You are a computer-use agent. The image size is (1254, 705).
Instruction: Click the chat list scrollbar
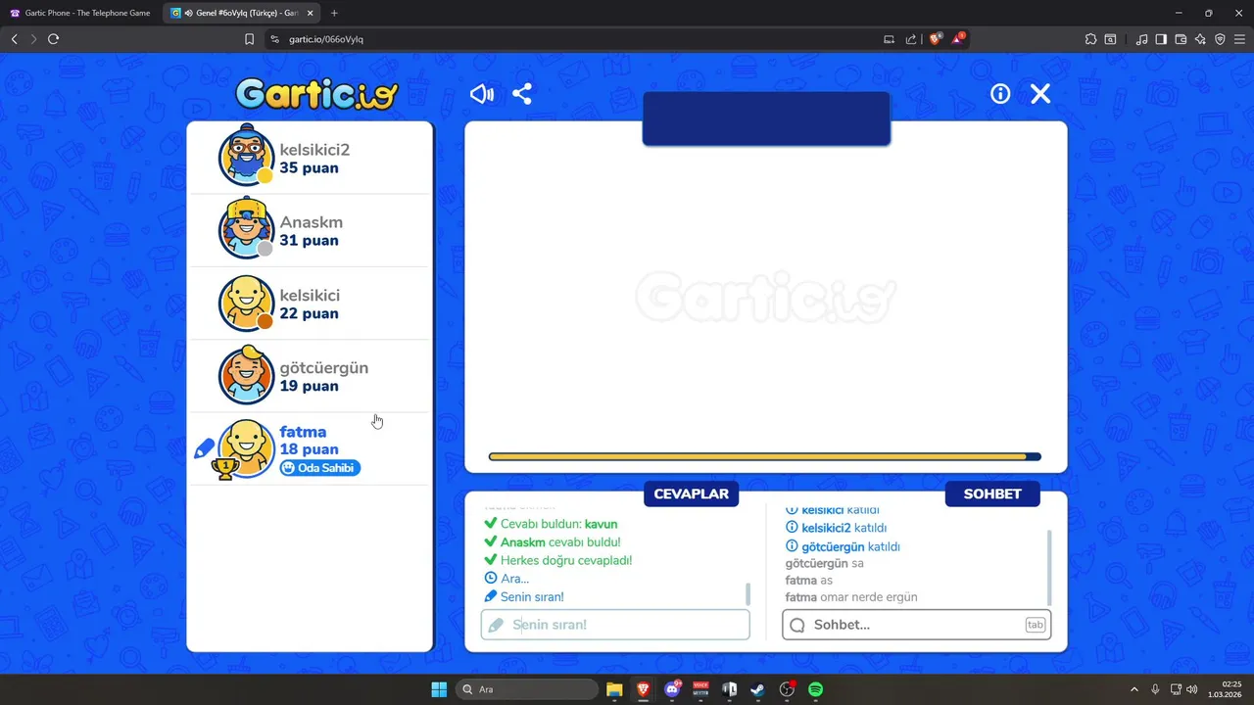(1050, 568)
